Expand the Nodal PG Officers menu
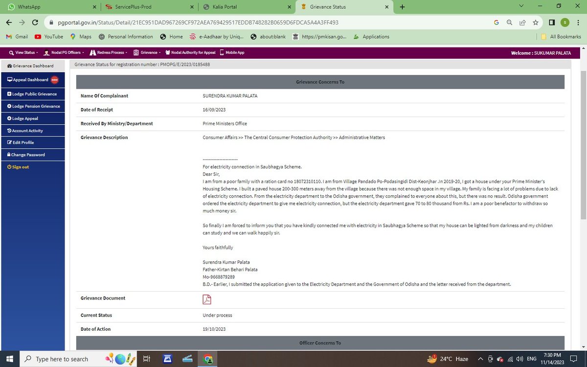The width and height of the screenshot is (587, 367). point(64,52)
